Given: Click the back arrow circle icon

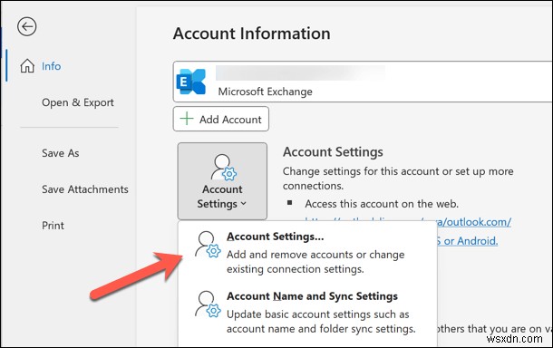Looking at the screenshot, I should (x=27, y=27).
